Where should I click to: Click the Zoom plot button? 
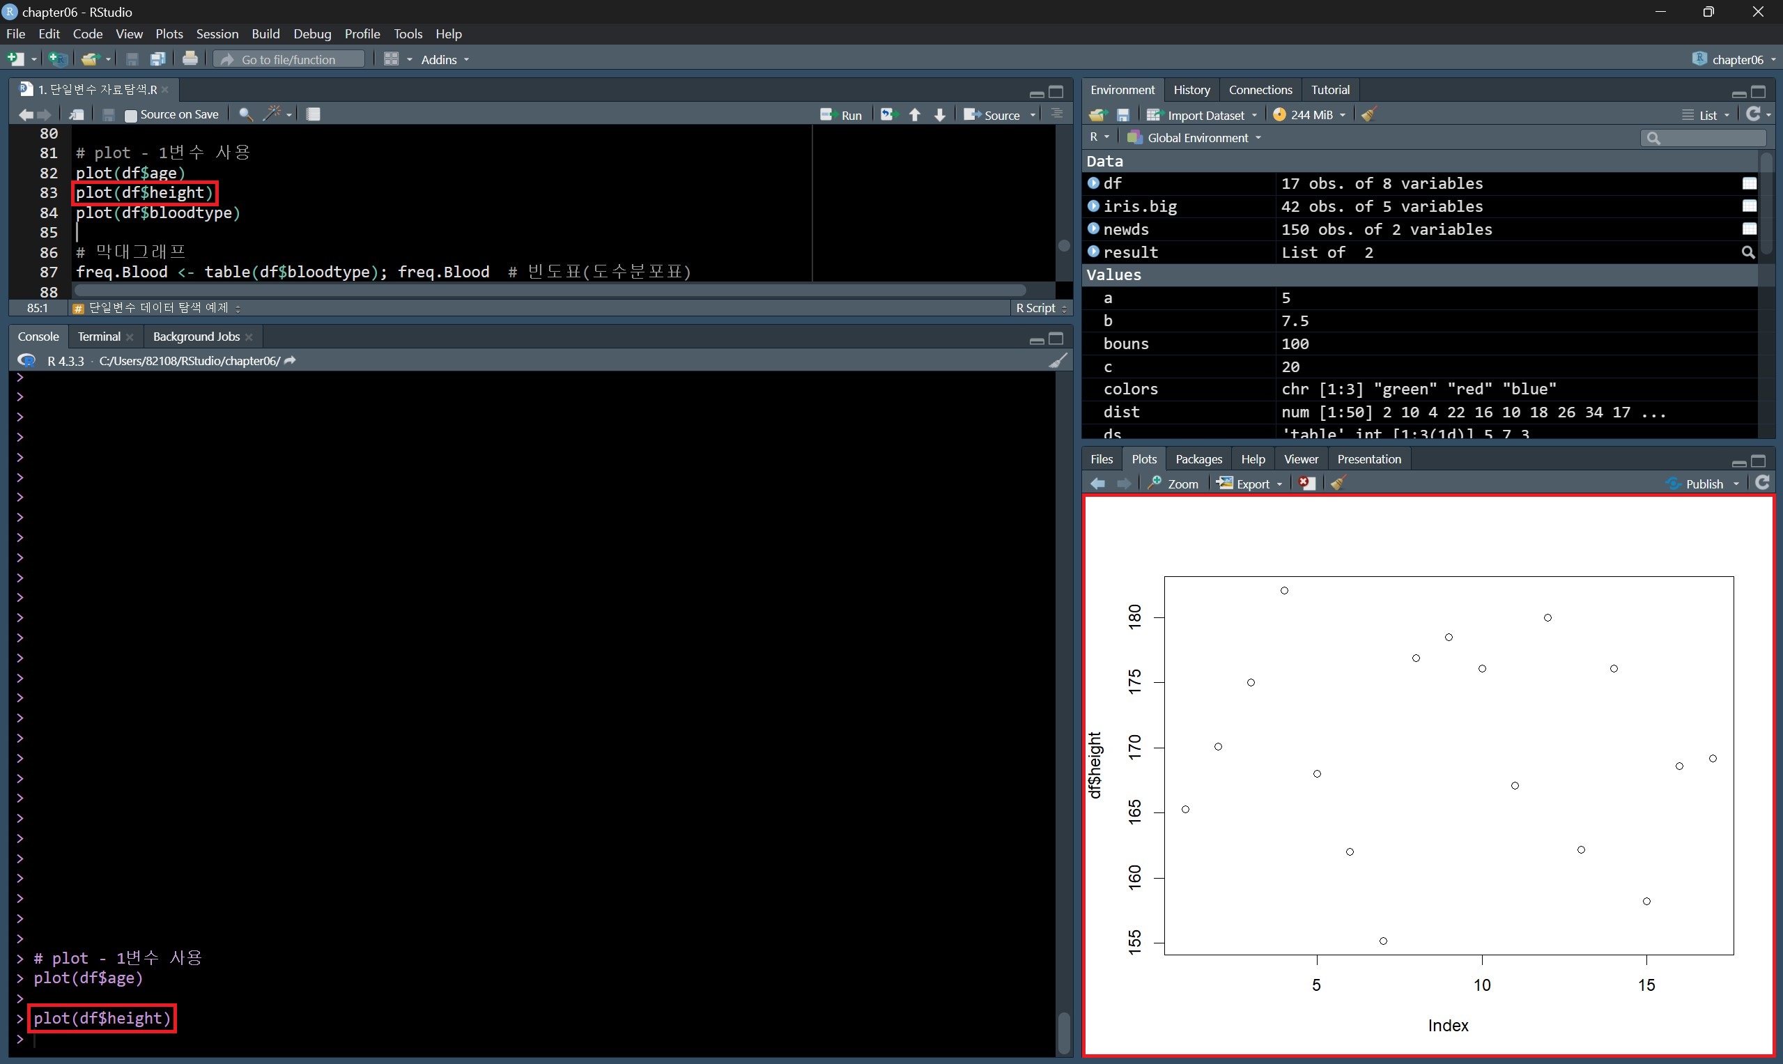pyautogui.click(x=1173, y=484)
